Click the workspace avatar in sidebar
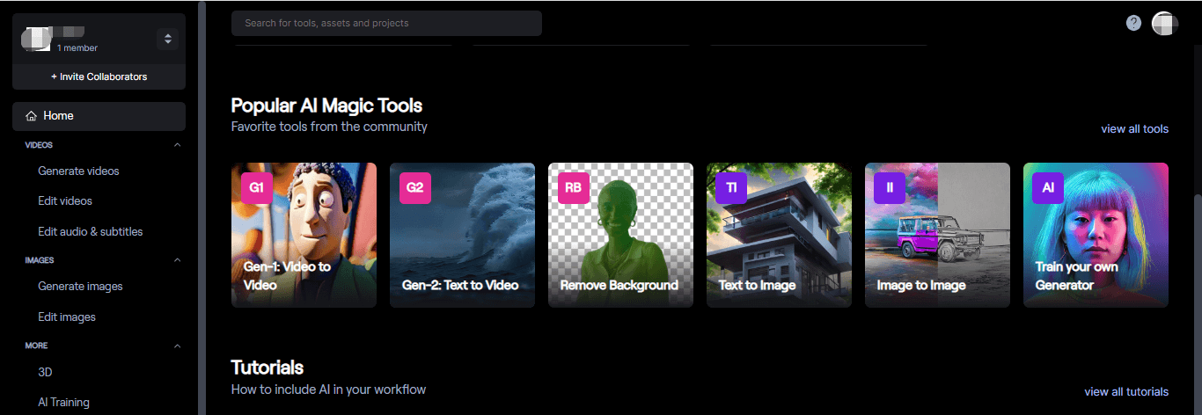Screen dimensions: 1202x415 (37, 39)
